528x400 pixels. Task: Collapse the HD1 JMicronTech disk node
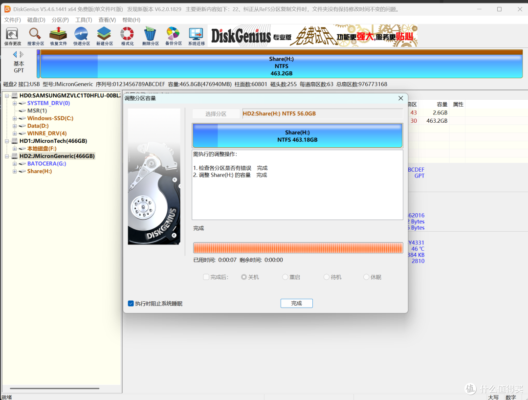coord(7,141)
